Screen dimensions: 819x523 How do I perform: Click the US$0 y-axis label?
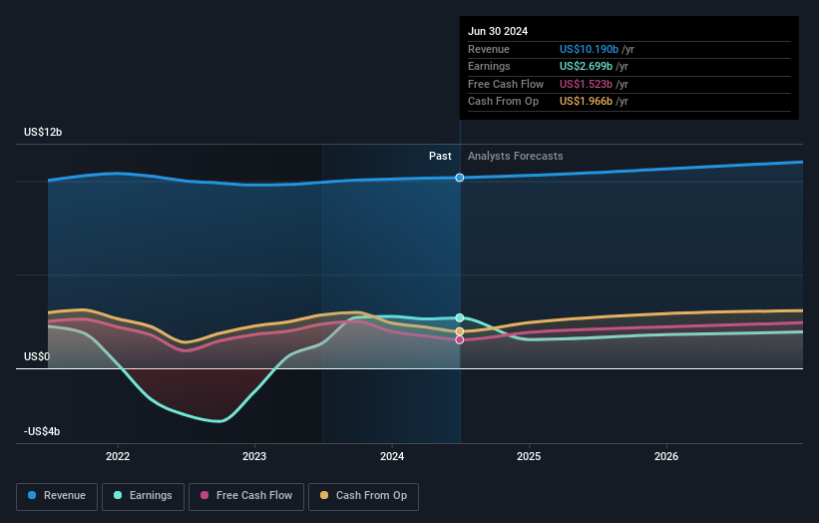coord(37,356)
